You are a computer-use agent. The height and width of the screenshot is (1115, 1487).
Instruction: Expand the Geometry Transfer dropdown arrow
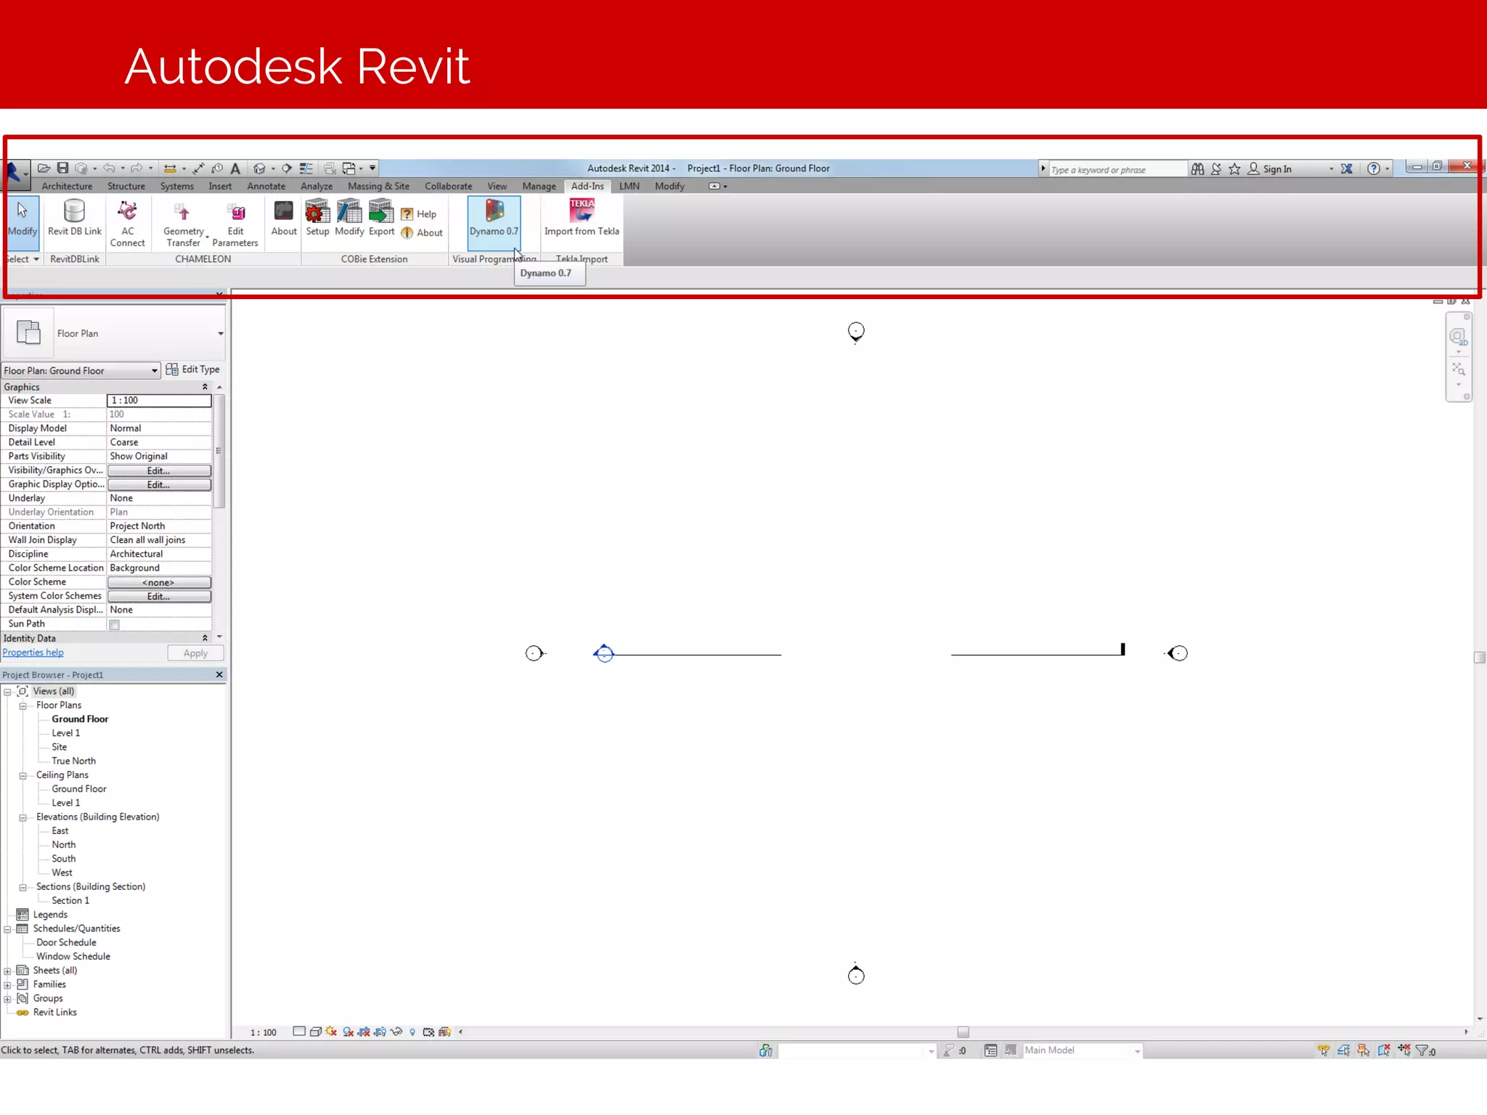coord(208,237)
